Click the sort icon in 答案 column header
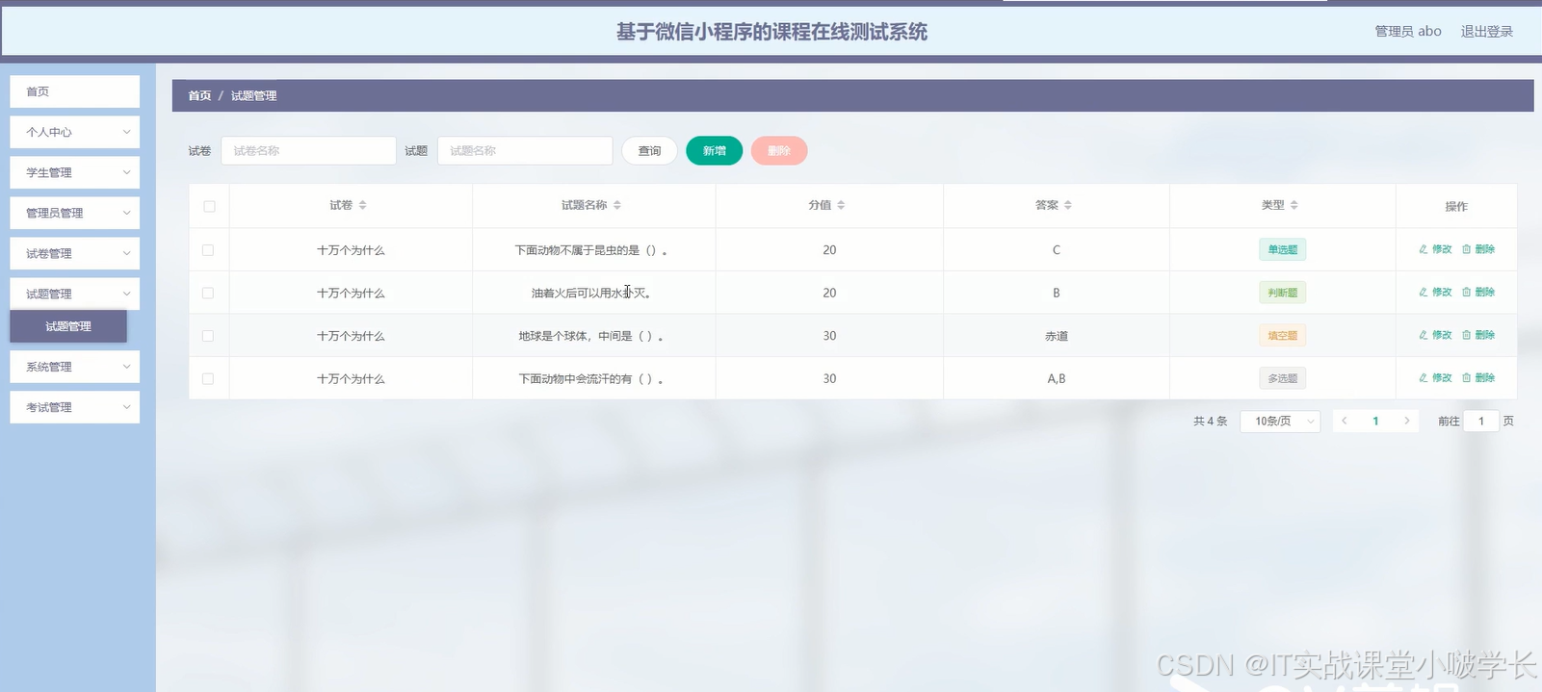This screenshot has height=692, width=1542. (x=1067, y=205)
